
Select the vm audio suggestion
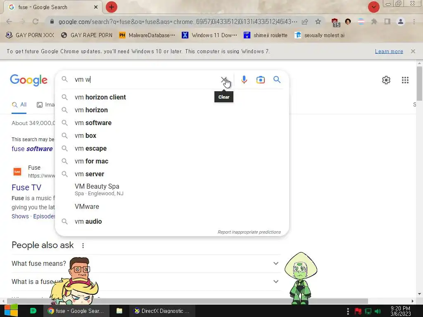click(x=172, y=221)
